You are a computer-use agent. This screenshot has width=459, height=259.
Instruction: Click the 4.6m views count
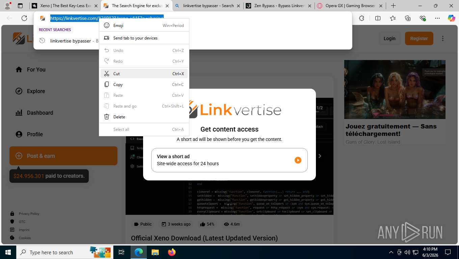coord(232,224)
